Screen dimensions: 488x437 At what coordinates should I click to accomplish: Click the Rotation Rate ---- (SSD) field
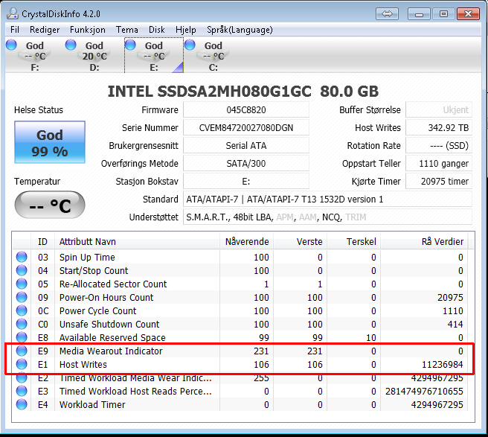click(x=439, y=145)
